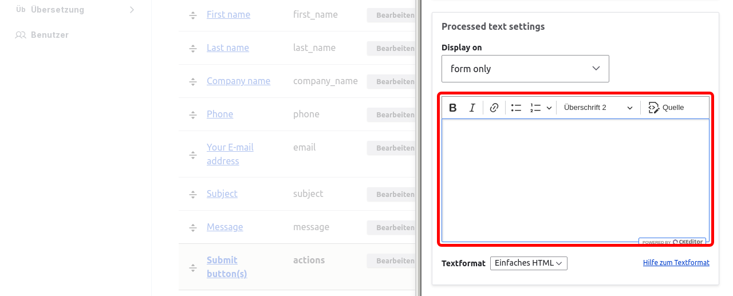Open the Phone element link
This screenshot has width=733, height=296.
220,114
